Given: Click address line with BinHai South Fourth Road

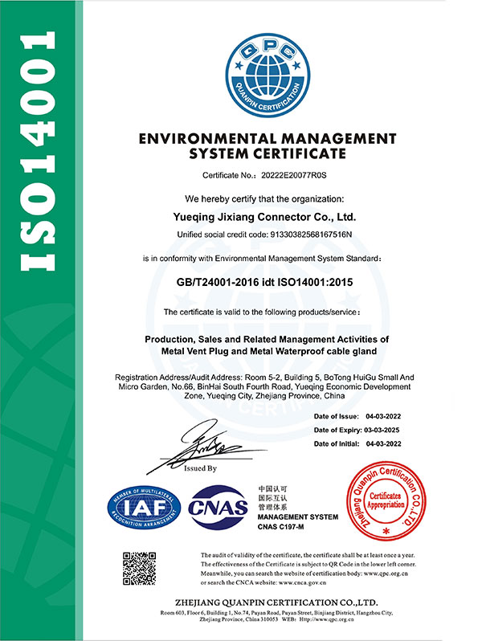Looking at the screenshot, I should [x=264, y=386].
